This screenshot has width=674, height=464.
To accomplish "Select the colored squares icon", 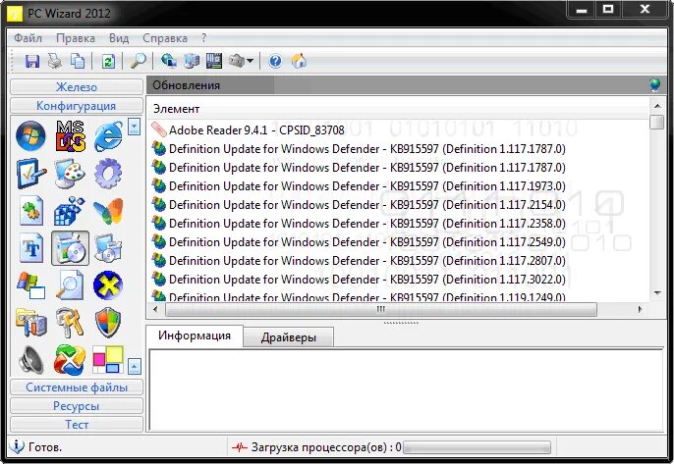I will pos(108,360).
